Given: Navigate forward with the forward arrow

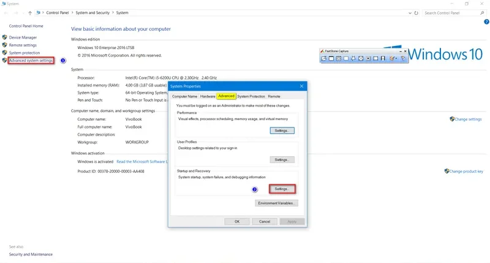Looking at the screenshot, I should pos(16,13).
